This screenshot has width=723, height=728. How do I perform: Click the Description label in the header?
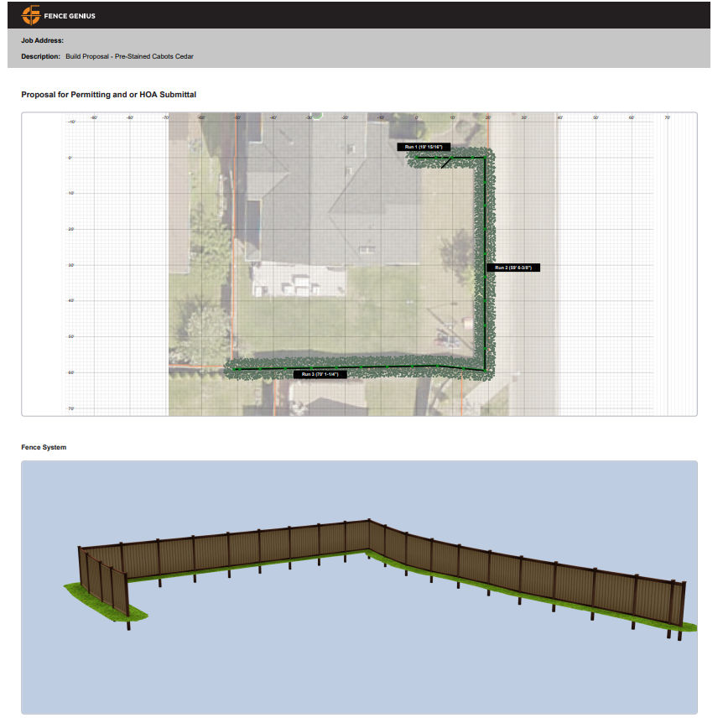[x=40, y=56]
